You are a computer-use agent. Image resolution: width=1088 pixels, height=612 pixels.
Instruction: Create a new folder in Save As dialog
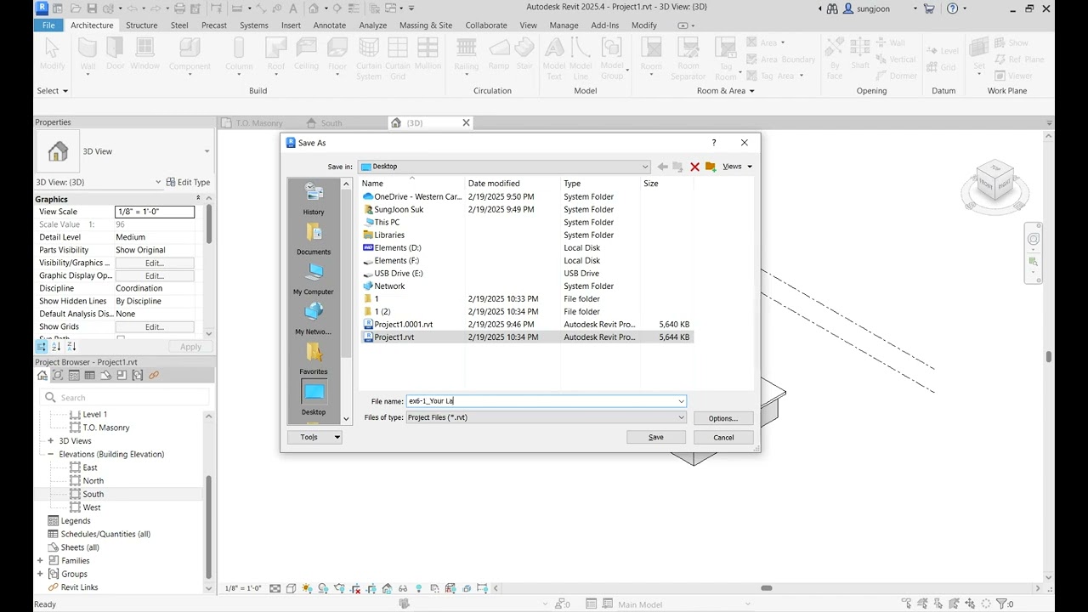(711, 167)
